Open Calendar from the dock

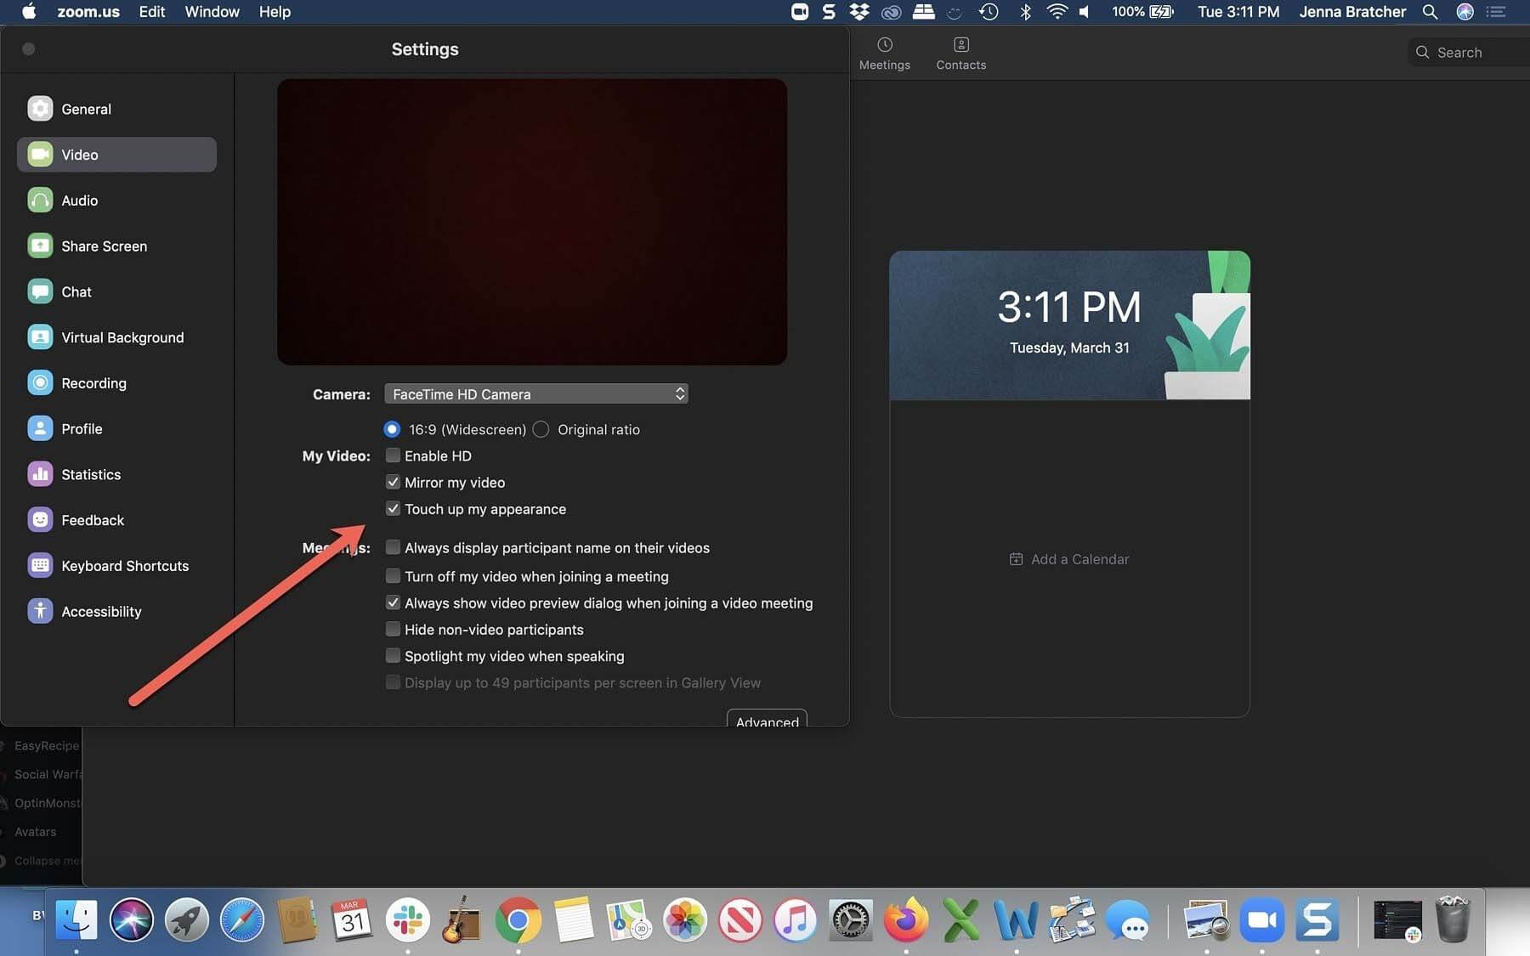pyautogui.click(x=352, y=919)
